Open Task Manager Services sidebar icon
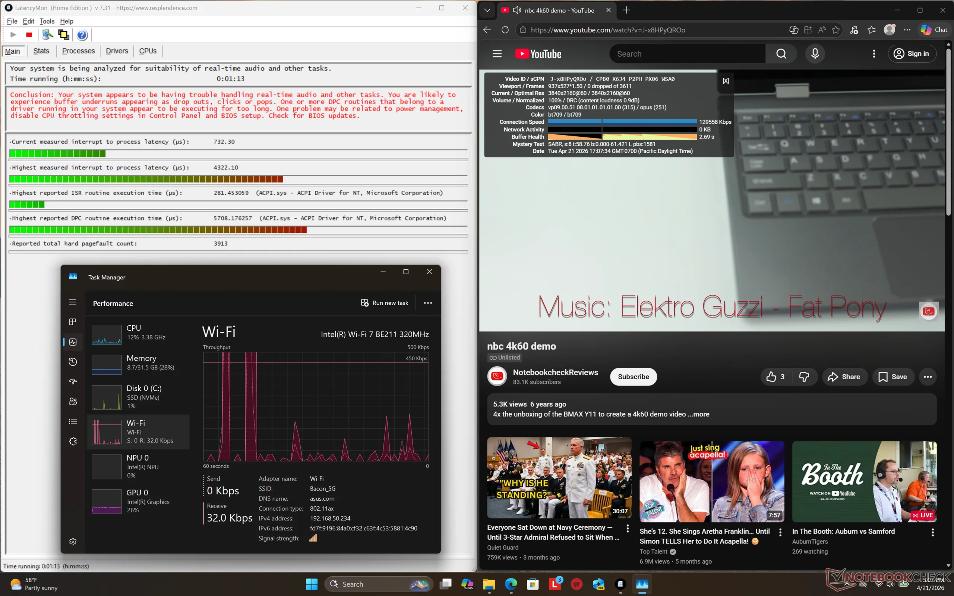This screenshot has width=954, height=596. (x=73, y=441)
